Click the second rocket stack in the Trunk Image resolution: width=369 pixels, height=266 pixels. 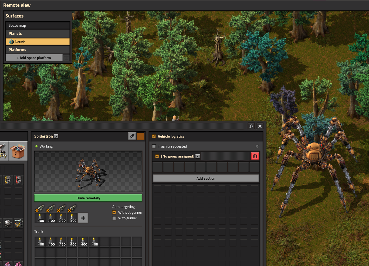click(50, 242)
